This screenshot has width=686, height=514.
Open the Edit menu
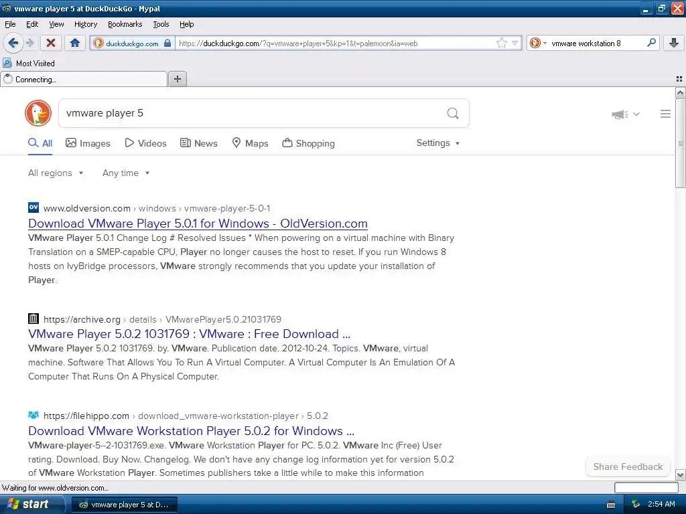pyautogui.click(x=32, y=24)
